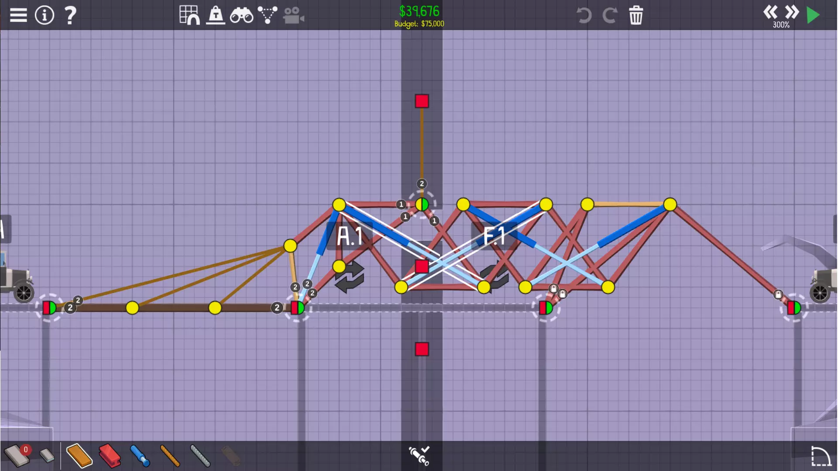Click the $39,676 cost display

click(419, 11)
